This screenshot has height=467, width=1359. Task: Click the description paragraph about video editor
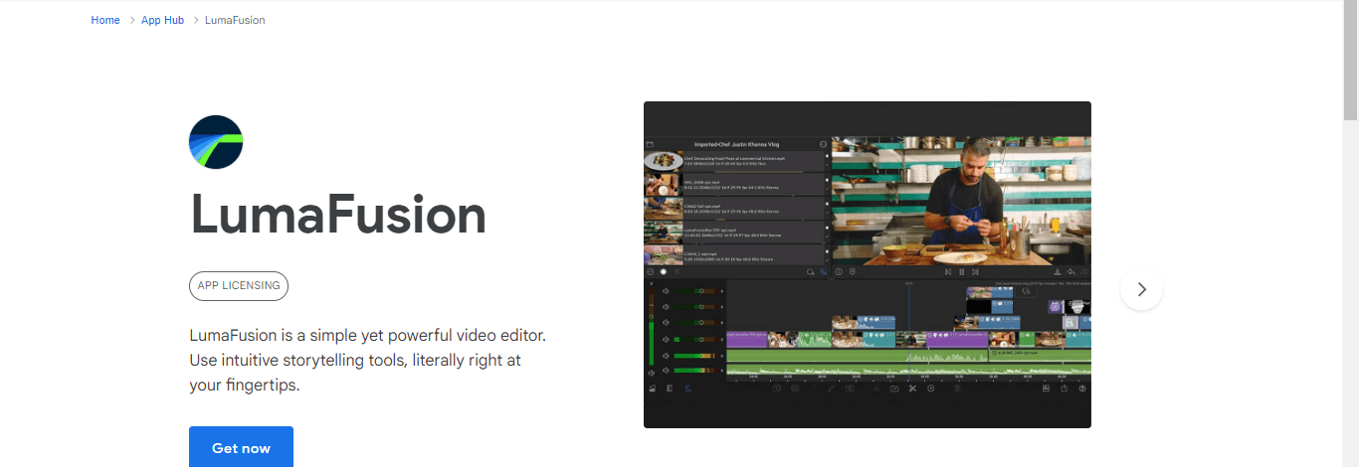[367, 360]
